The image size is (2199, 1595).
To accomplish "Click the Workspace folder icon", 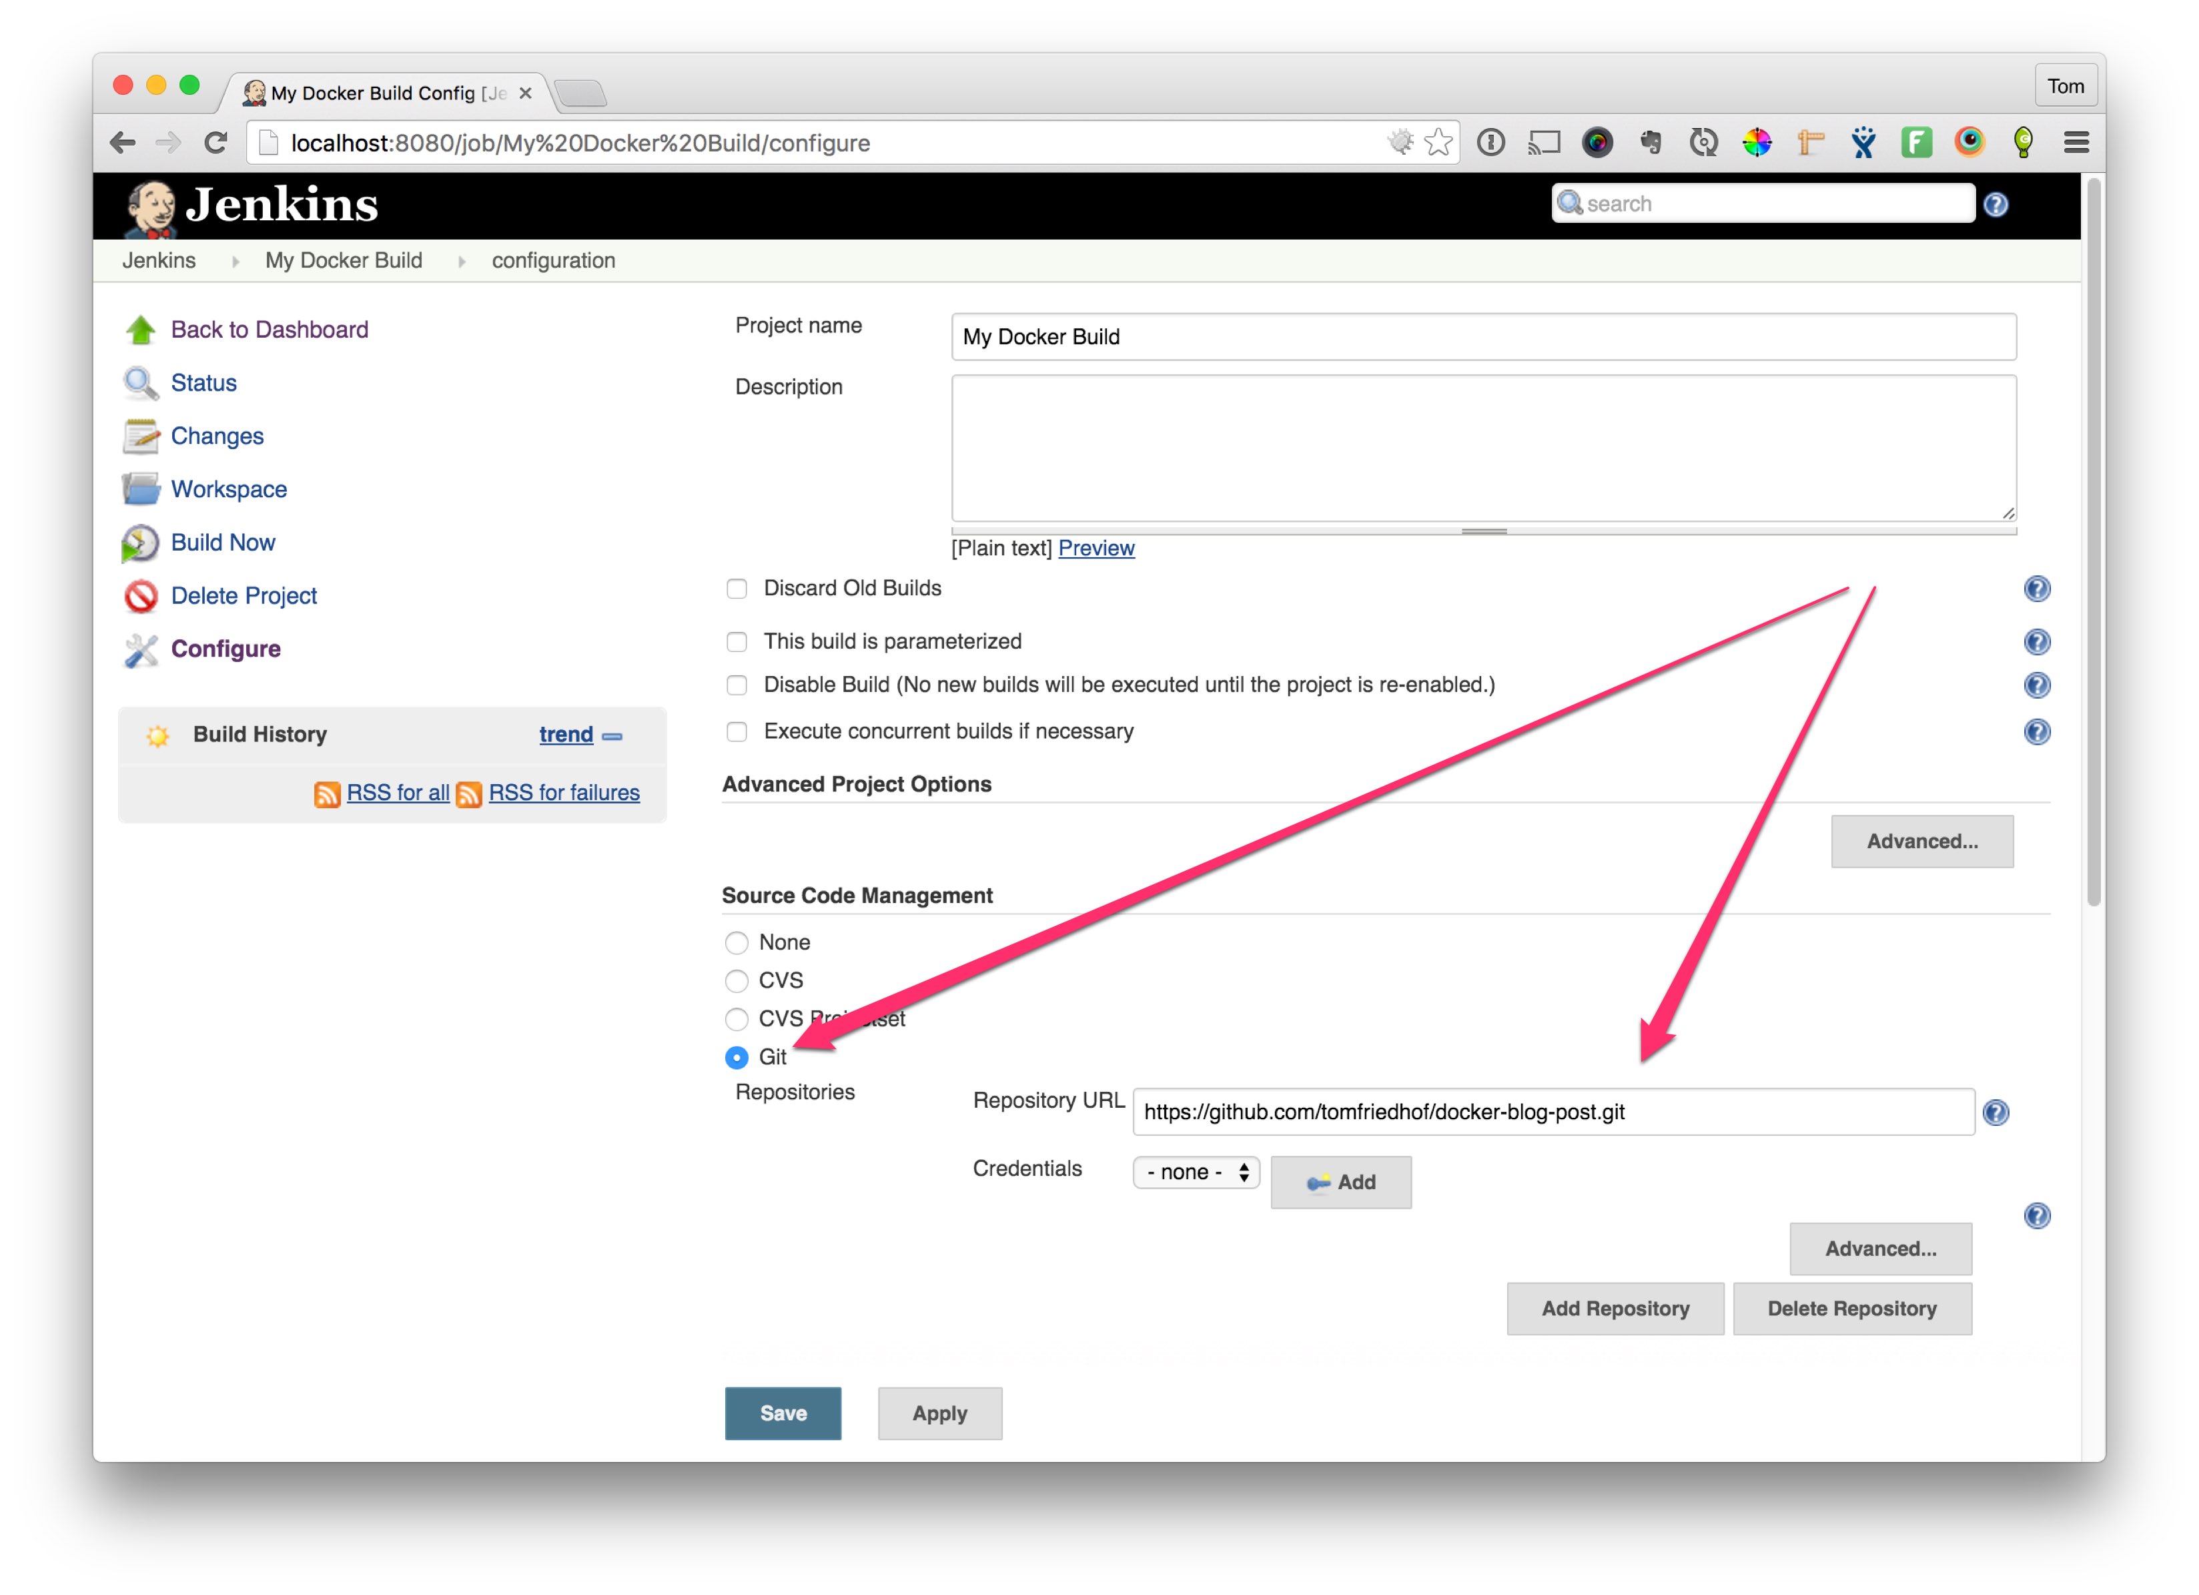I will [141, 490].
